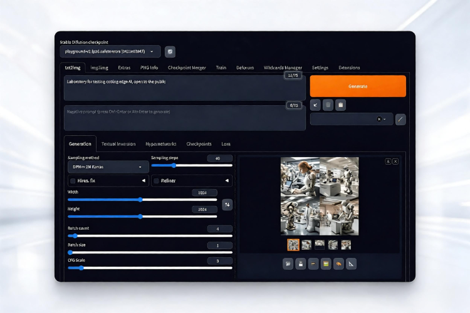Open the Settings tab
Viewport: 470px width, 313px height.
point(320,68)
